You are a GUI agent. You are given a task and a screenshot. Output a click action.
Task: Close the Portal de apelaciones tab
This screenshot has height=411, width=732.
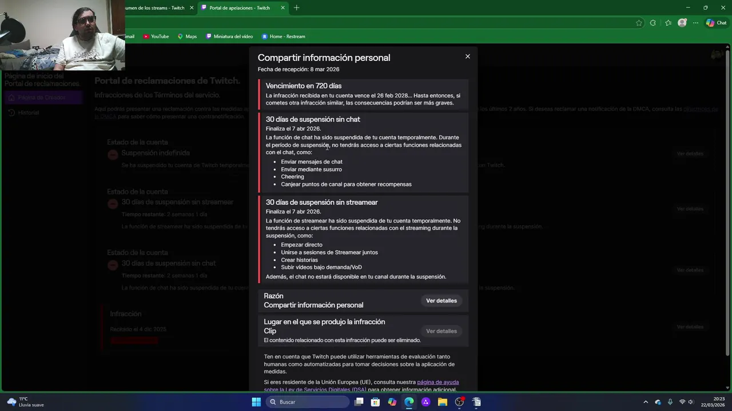[x=283, y=8]
